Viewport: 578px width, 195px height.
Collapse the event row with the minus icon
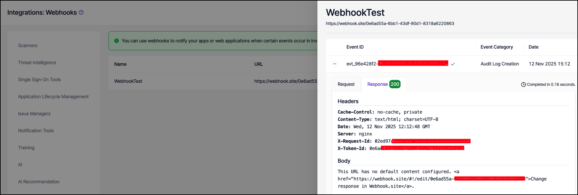(x=335, y=64)
